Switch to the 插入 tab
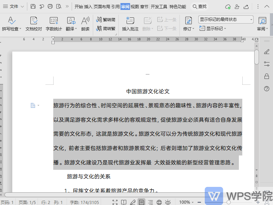 coord(88,6)
